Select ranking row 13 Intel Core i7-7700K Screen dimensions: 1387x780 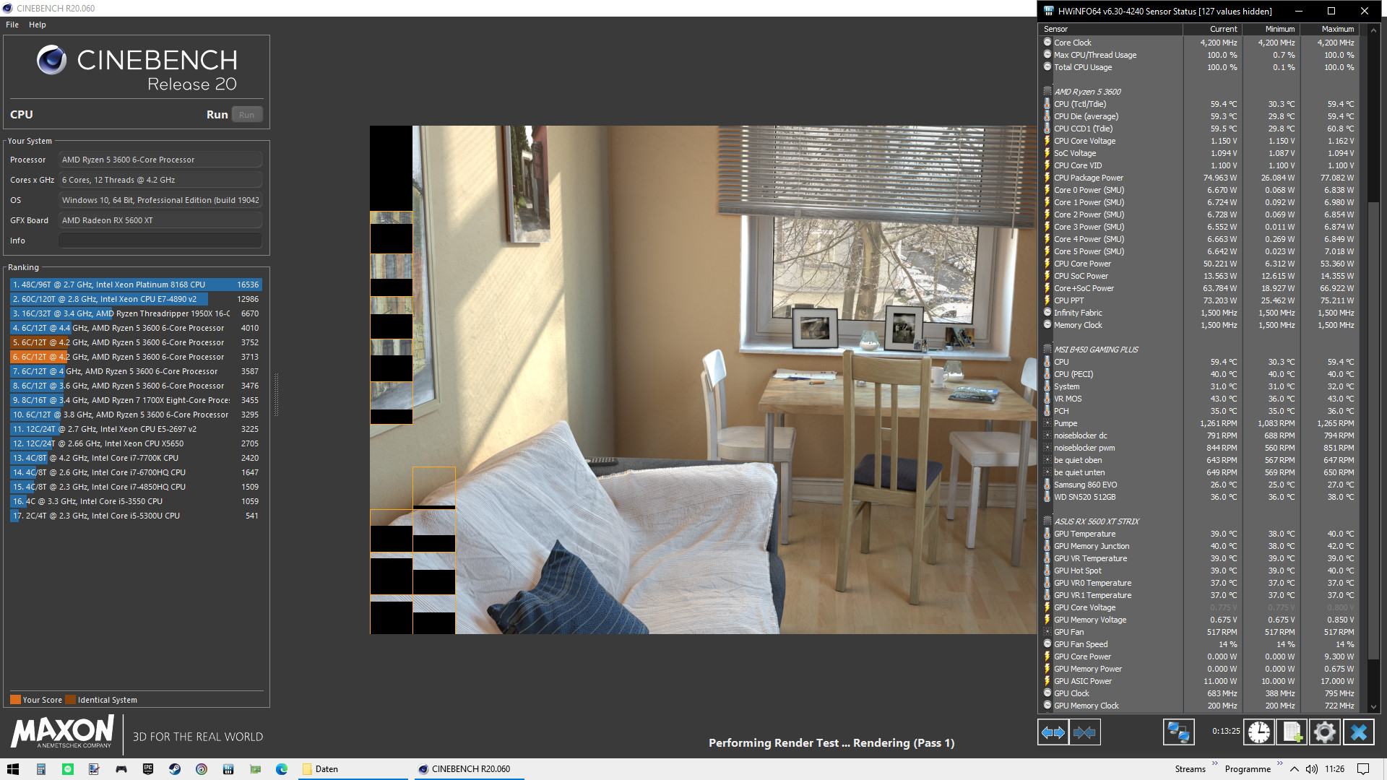tap(135, 458)
